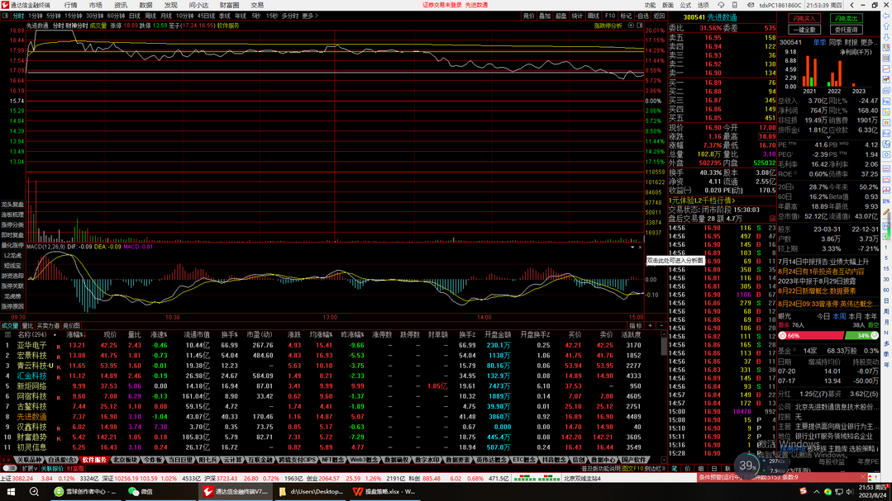
Task: Click the back chevron icon in title bar
Action: click(x=851, y=5)
